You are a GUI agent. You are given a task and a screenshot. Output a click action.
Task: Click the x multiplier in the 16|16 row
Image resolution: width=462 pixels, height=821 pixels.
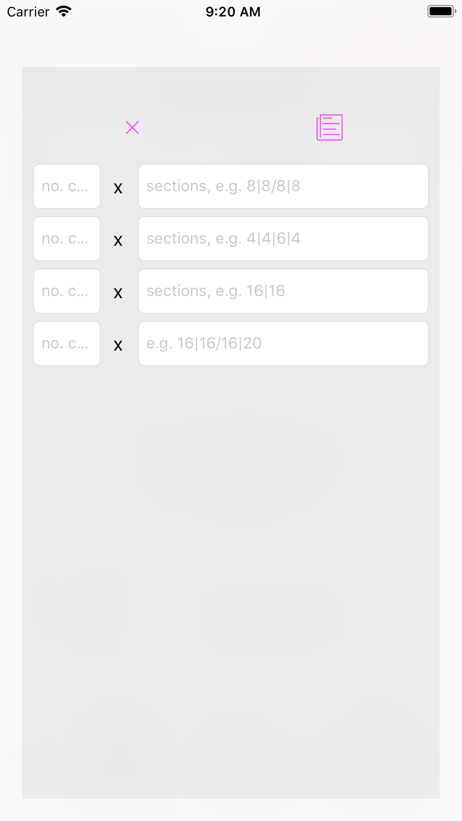(x=118, y=293)
